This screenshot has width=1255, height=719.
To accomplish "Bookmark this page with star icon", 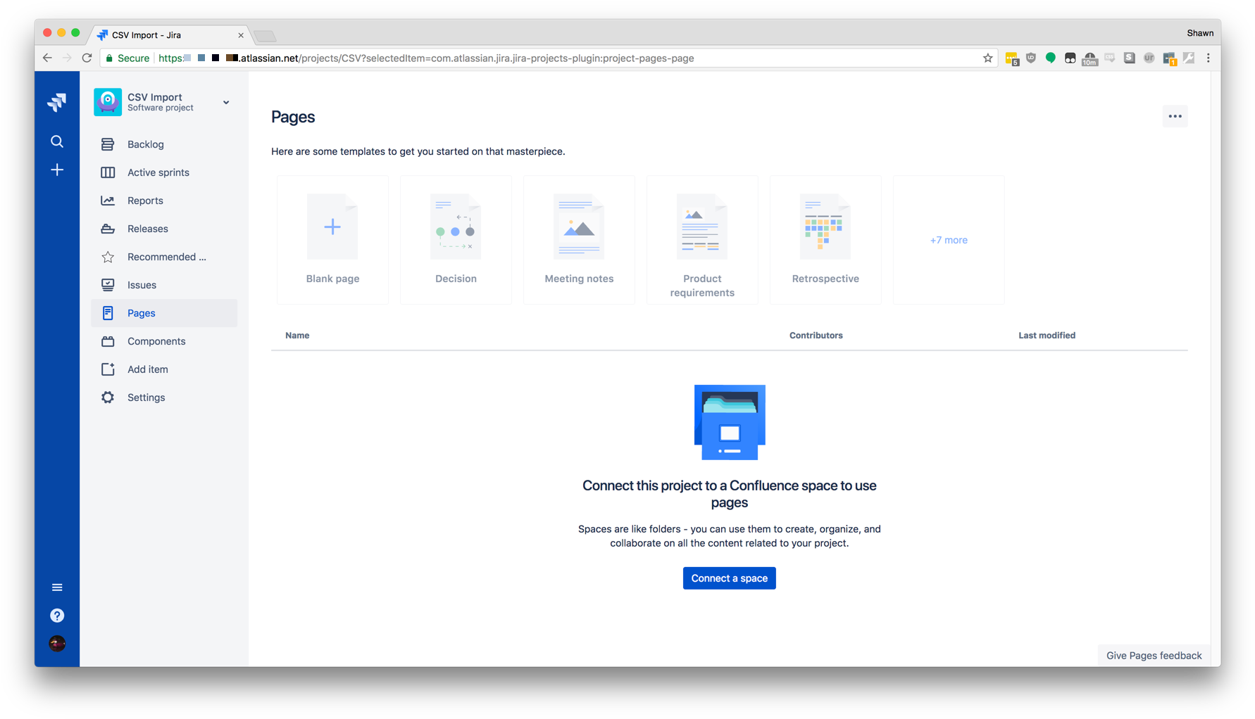I will click(987, 58).
